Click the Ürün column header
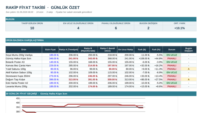 pyautogui.click(x=24, y=50)
